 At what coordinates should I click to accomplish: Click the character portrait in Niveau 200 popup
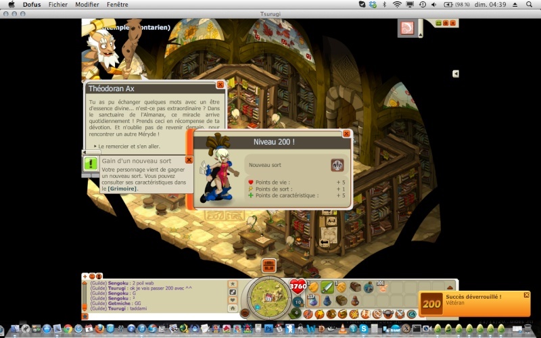coord(218,169)
